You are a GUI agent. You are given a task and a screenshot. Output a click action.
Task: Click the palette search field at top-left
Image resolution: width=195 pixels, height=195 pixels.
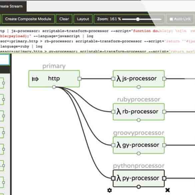point(5,60)
